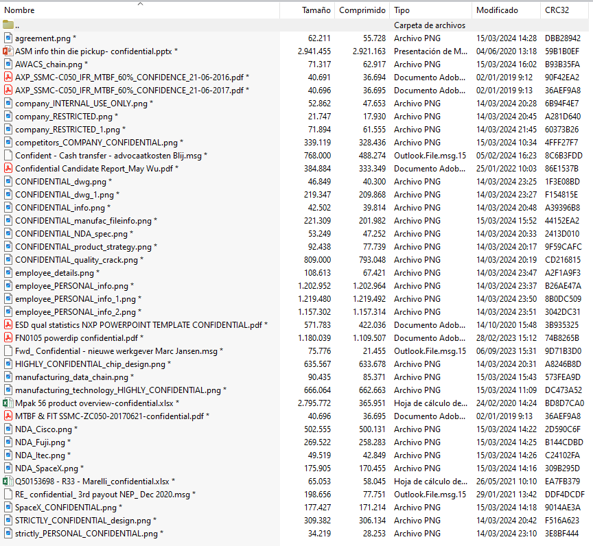Click modified date 06/09/2023 15:31
Viewport: 593px width, 546px height.
click(507, 351)
